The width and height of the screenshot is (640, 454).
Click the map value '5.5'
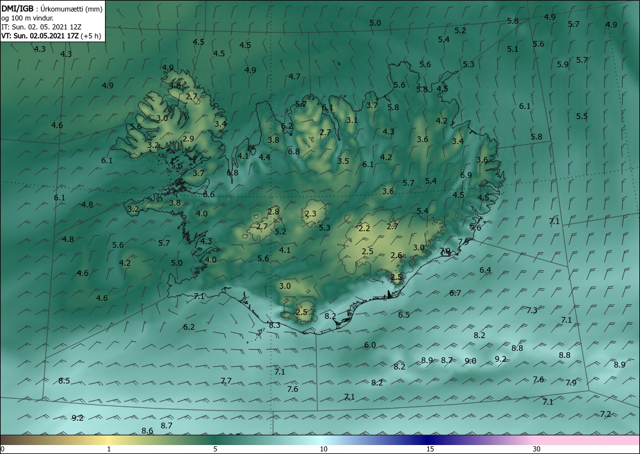(582, 117)
